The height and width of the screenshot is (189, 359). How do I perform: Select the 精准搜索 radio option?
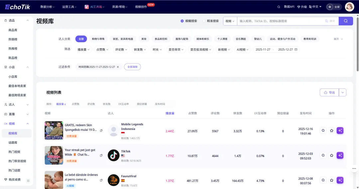tap(204, 21)
